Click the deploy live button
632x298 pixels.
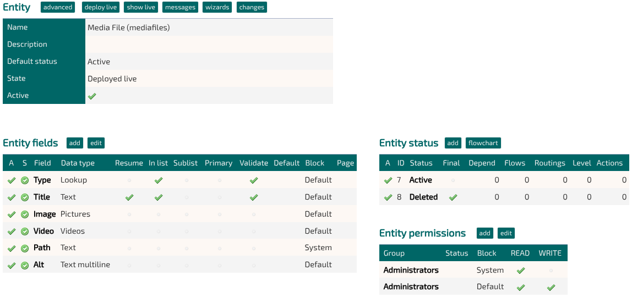pos(101,7)
